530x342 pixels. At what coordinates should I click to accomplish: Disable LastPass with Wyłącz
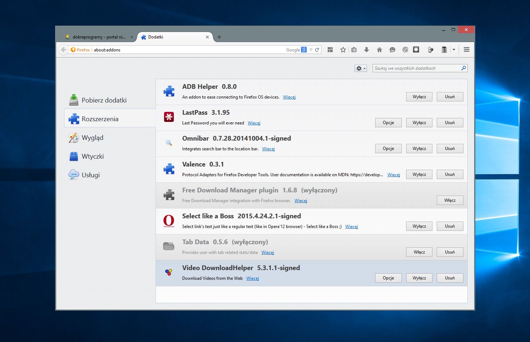[419, 123]
